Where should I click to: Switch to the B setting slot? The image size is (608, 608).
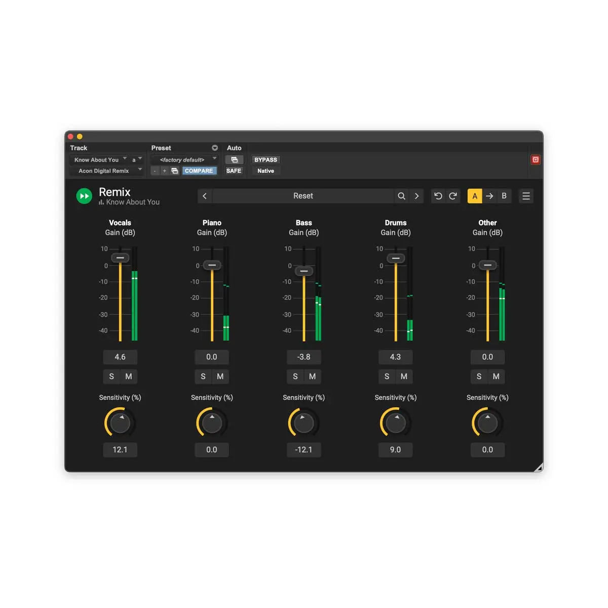point(504,196)
